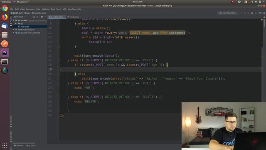
Task: Click Activities in the top bar
Action: (6, 2)
